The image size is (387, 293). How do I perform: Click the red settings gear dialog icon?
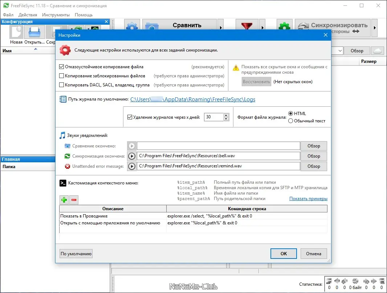(65, 50)
